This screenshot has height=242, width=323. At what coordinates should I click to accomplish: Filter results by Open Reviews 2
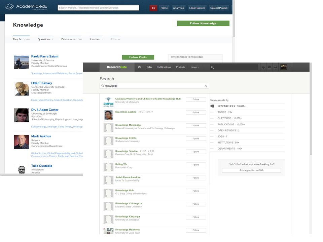coord(228,130)
